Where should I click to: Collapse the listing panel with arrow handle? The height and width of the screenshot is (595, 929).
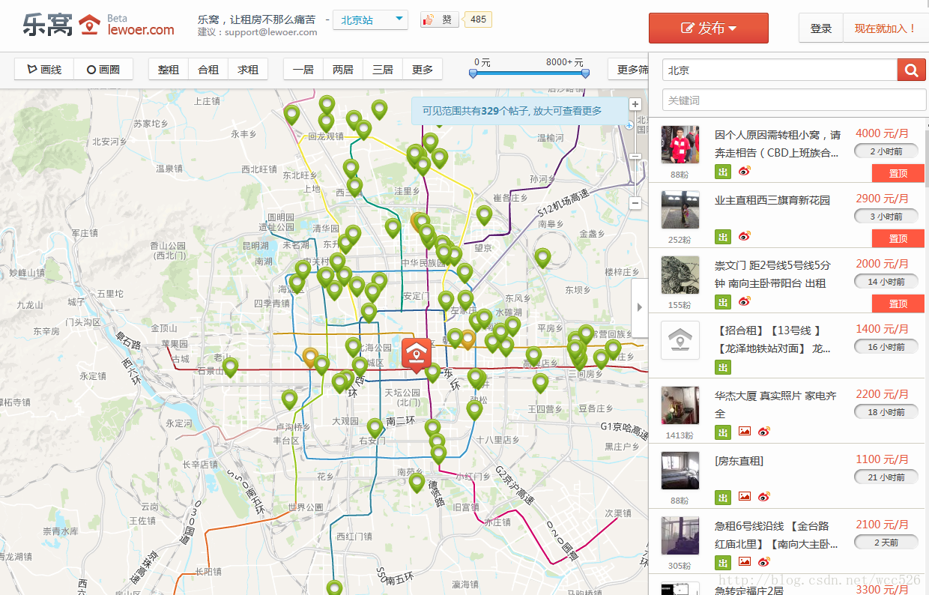click(640, 306)
